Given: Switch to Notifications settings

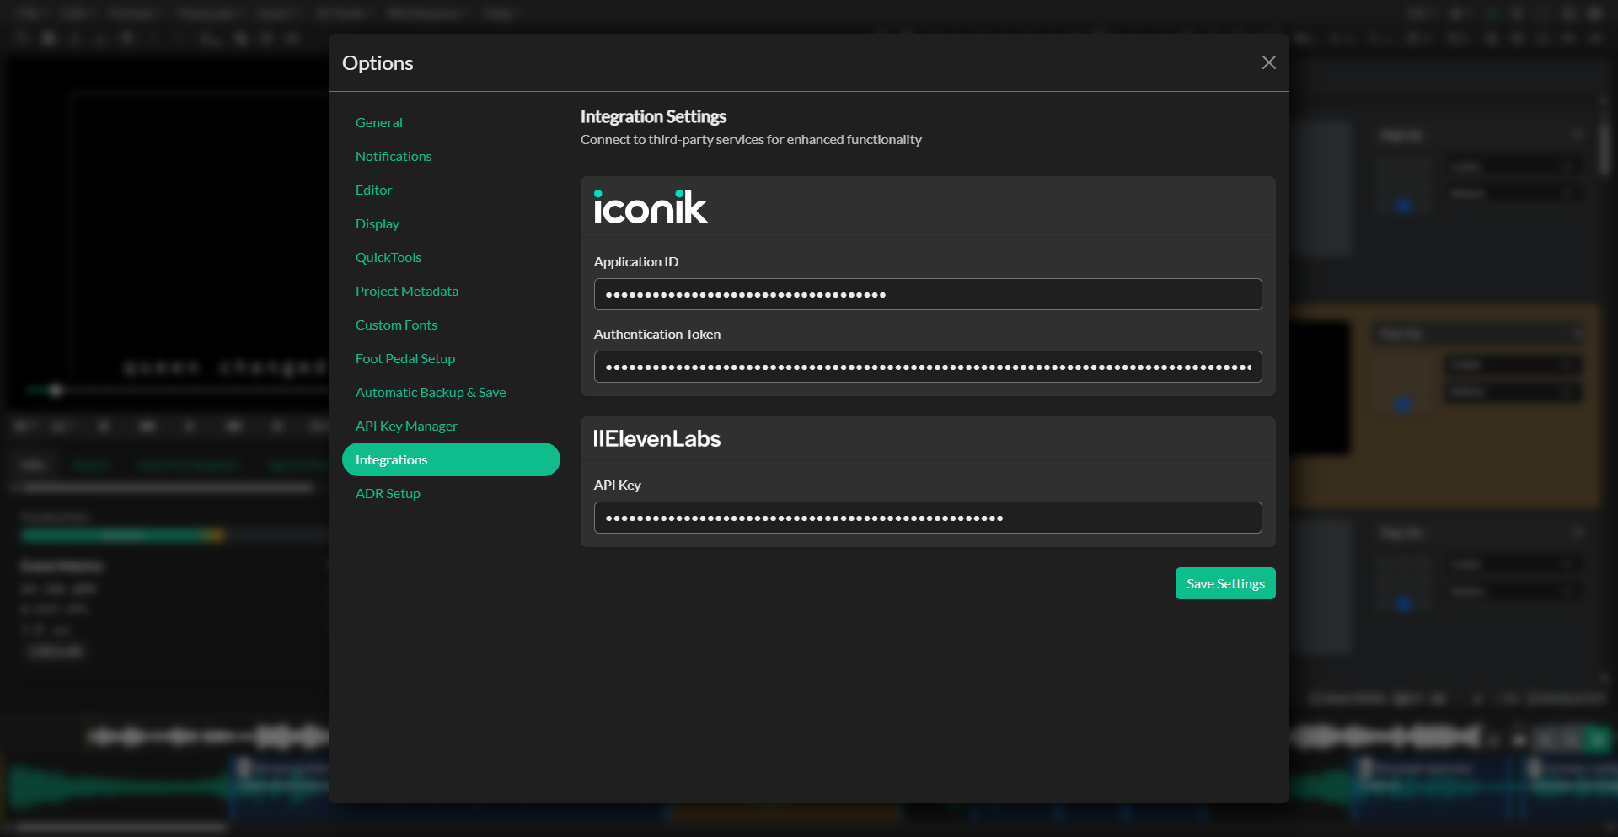Looking at the screenshot, I should 394,156.
